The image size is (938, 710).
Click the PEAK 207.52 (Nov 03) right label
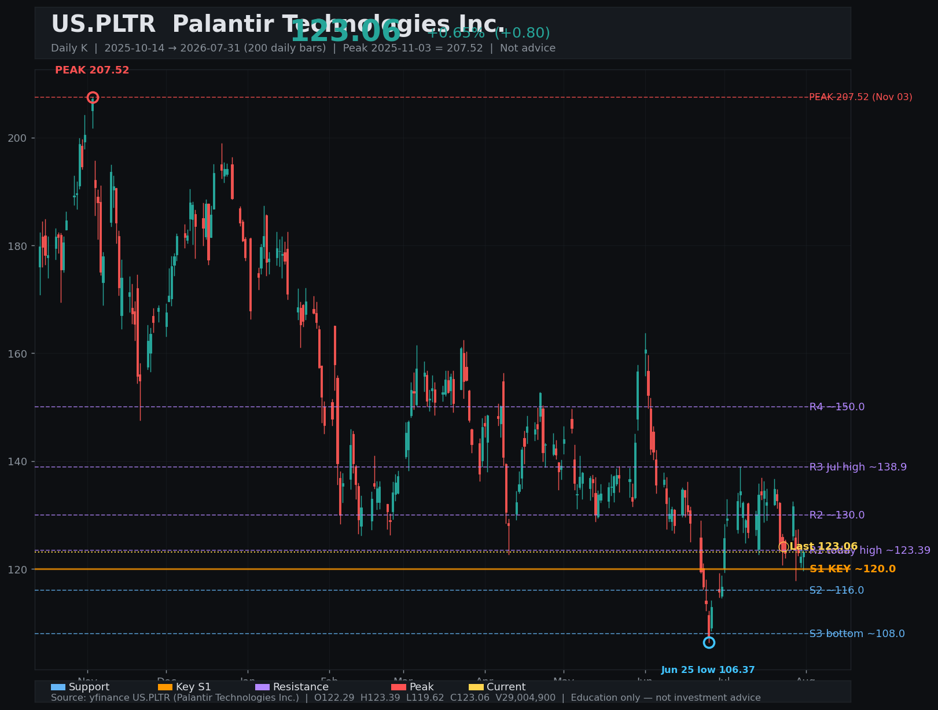(860, 97)
